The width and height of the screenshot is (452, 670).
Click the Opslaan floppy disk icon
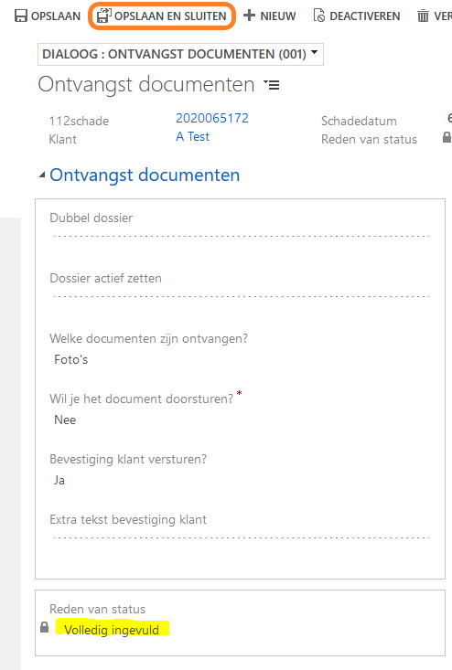click(20, 16)
